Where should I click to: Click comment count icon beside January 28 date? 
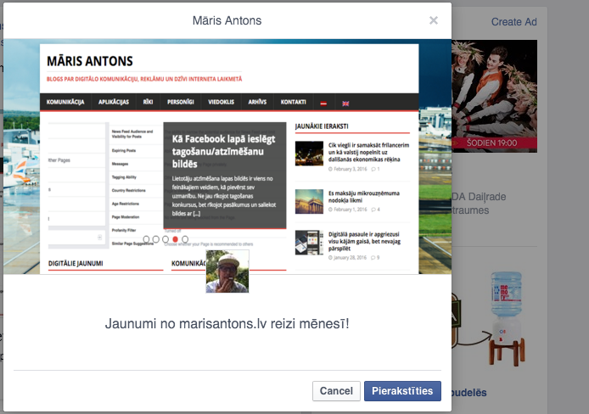375,258
